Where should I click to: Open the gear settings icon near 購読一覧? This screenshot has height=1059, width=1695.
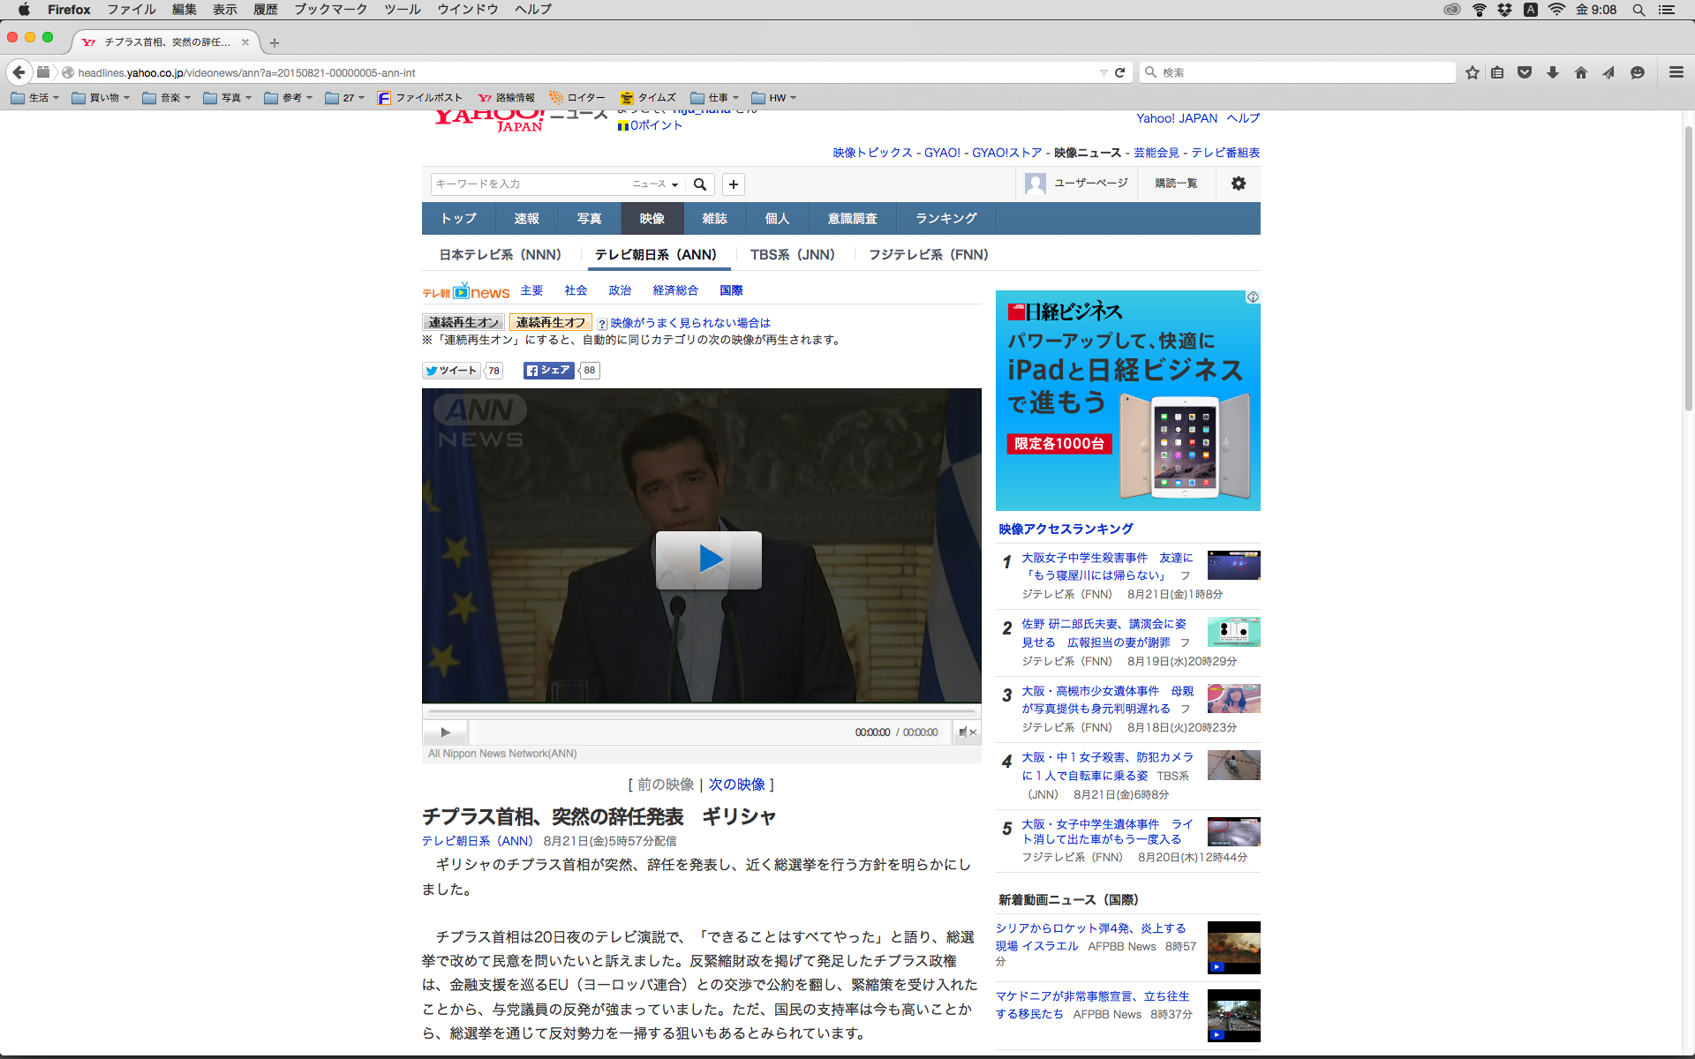(x=1239, y=184)
